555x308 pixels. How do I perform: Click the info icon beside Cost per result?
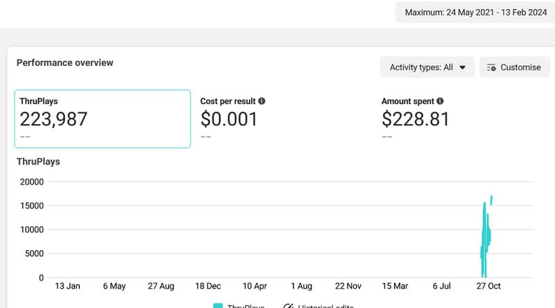pos(261,101)
